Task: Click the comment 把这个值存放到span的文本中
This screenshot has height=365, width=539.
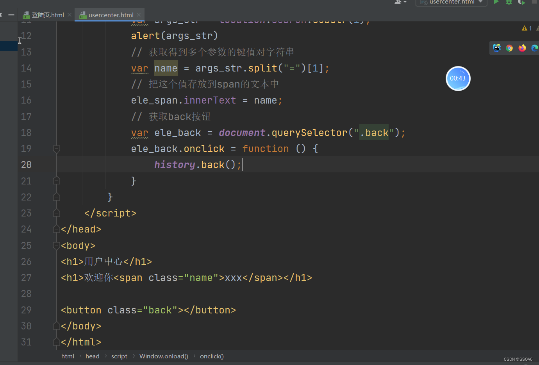Action: pyautogui.click(x=205, y=84)
